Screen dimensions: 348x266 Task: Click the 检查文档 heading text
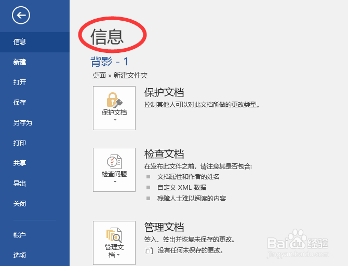click(164, 154)
